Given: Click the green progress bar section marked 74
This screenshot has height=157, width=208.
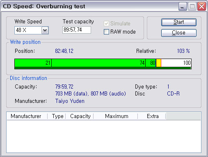Looking at the screenshot, I should point(98,63).
